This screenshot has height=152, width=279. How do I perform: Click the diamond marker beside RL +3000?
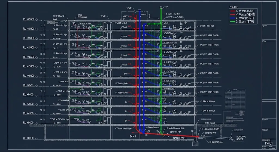click(37, 105)
